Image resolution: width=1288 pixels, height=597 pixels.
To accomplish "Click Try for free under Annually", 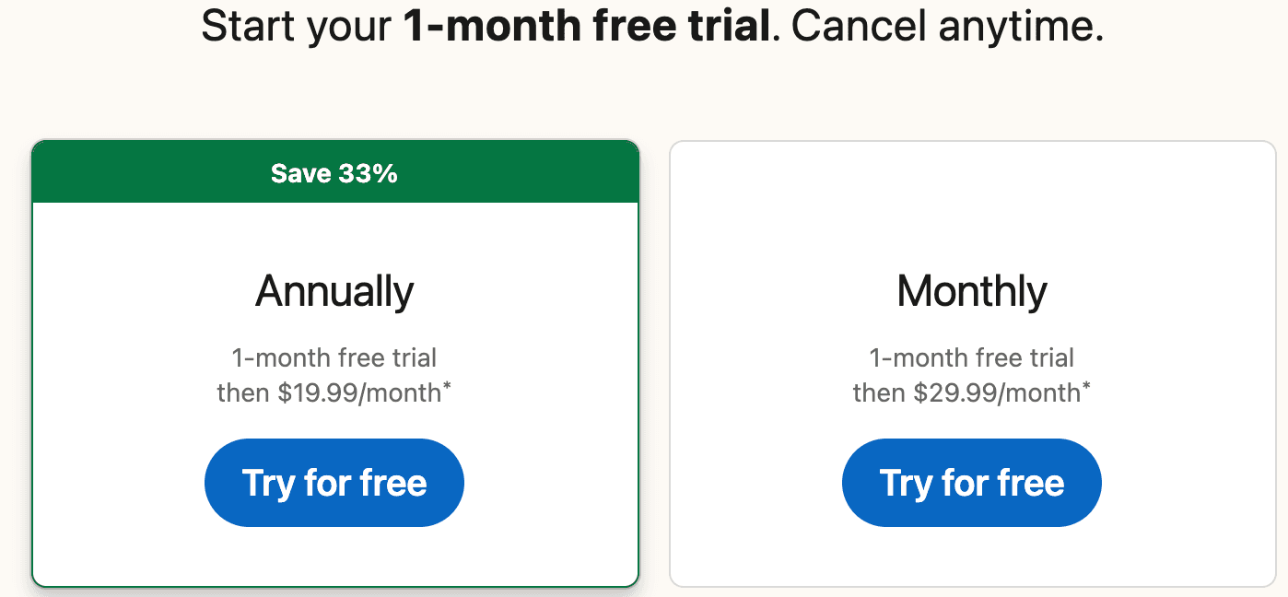I will tap(334, 483).
